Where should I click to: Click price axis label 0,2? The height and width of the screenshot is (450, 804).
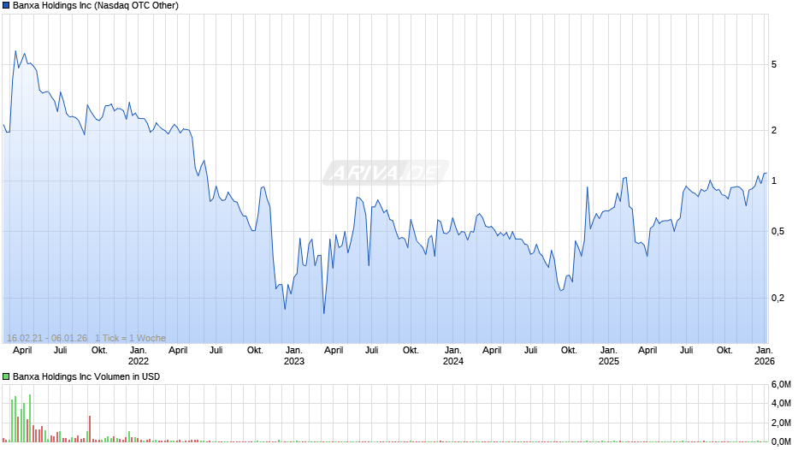tap(777, 298)
